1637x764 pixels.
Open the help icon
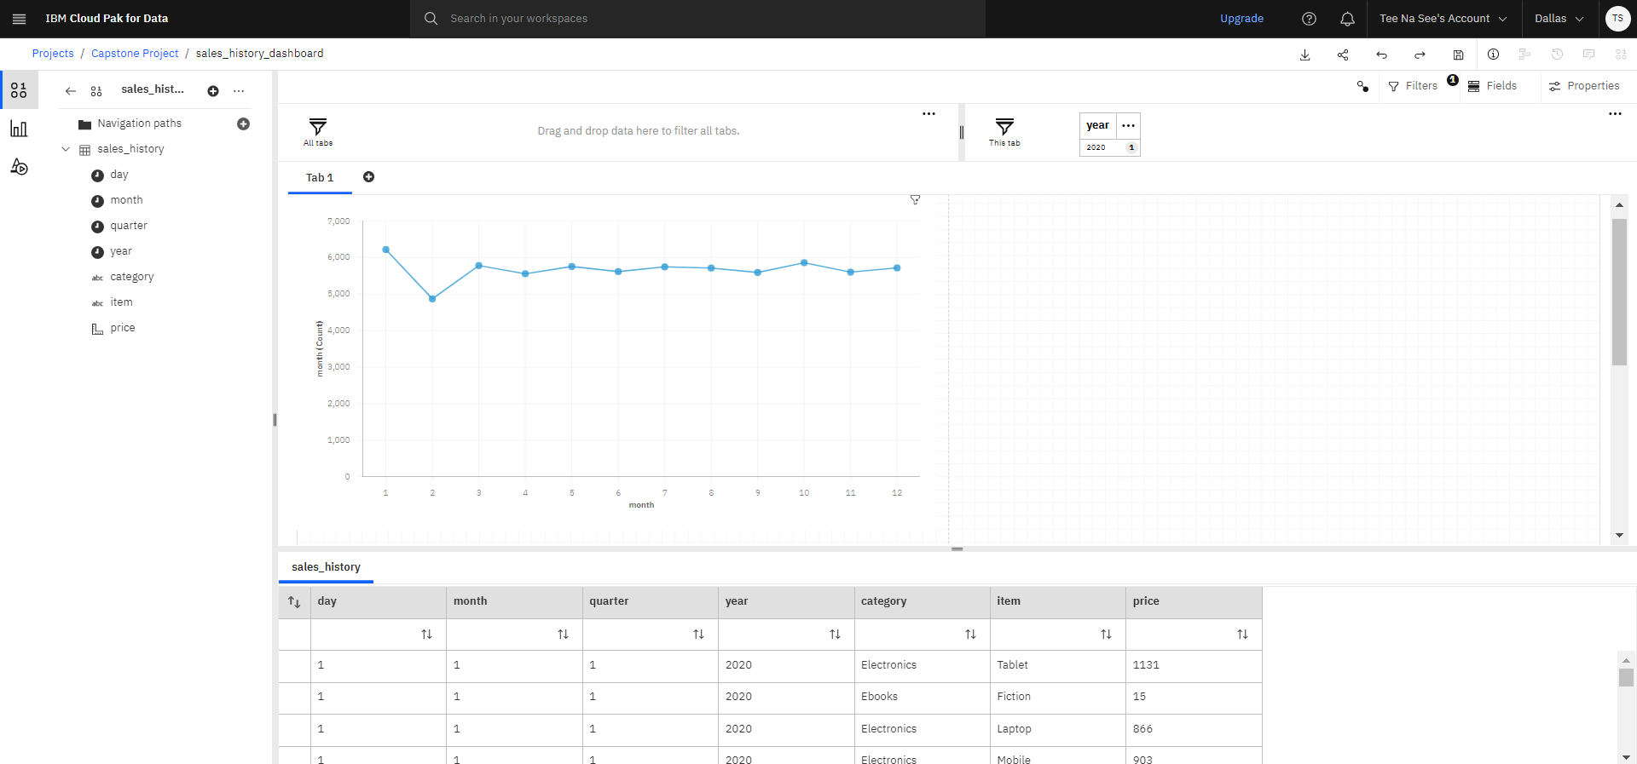click(x=1309, y=19)
